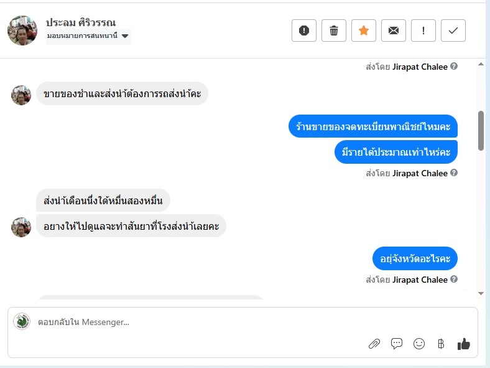Toggle the plain exclamation mark priority button
This screenshot has width=490, height=368.
tap(423, 31)
